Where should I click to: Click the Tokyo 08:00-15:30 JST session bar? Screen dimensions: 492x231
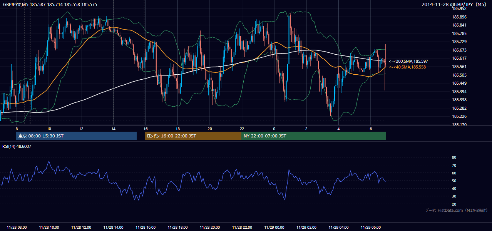coord(76,136)
